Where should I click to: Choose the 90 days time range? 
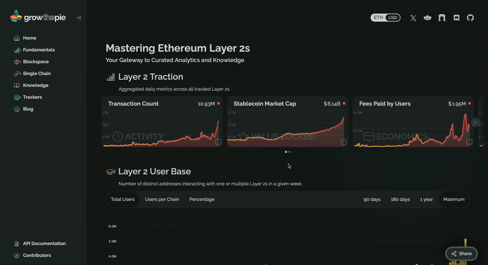(x=372, y=199)
